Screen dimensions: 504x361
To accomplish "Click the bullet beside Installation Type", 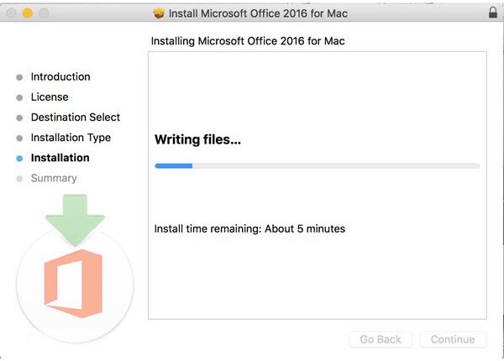I will (19, 139).
